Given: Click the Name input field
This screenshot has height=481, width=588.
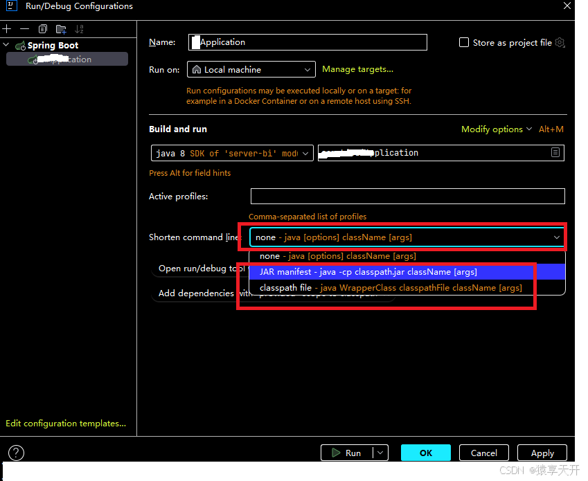Looking at the screenshot, I should [308, 42].
